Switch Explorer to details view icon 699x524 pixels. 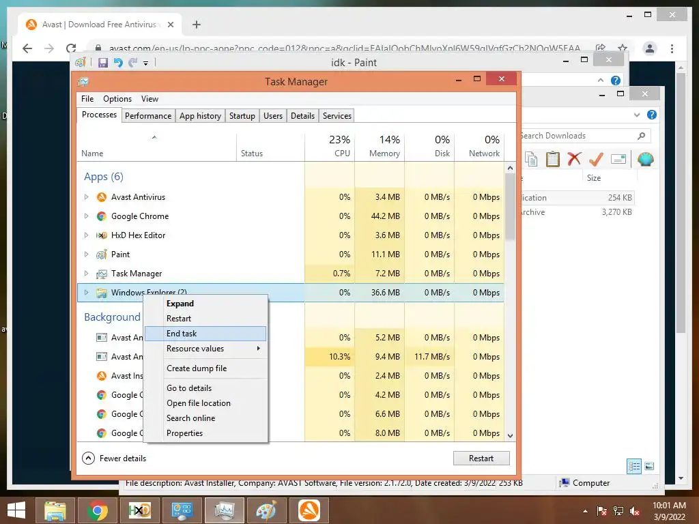click(x=634, y=466)
